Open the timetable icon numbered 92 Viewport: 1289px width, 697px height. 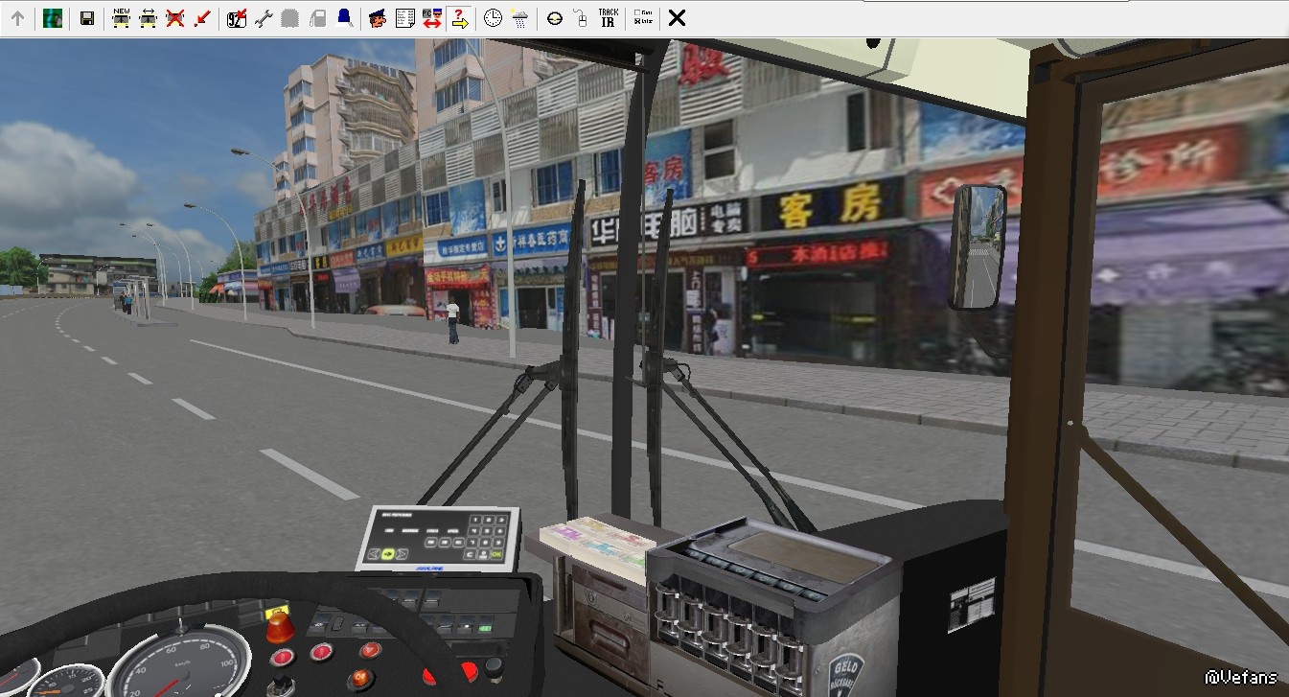[237, 17]
